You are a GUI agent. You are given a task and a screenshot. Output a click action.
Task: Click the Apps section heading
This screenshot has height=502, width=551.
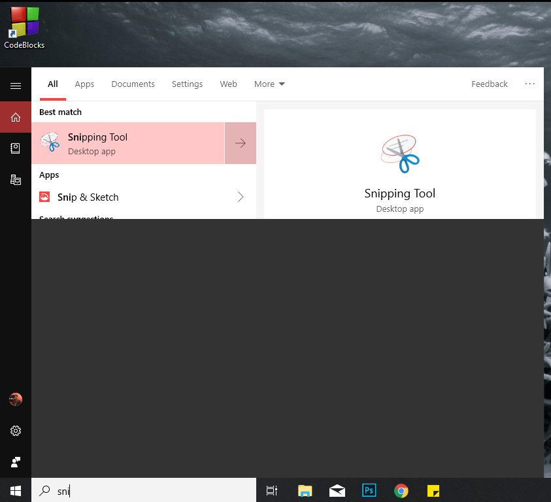49,175
